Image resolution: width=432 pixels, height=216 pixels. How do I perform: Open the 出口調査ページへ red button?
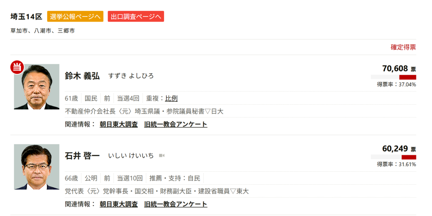tap(136, 16)
